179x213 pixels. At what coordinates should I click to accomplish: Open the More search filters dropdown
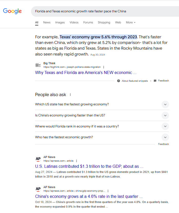(x=131, y=23)
